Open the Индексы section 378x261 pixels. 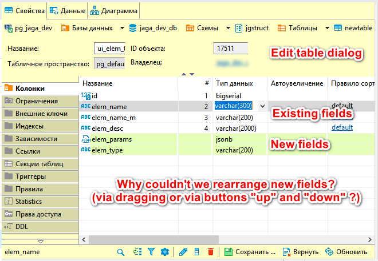(x=40, y=126)
